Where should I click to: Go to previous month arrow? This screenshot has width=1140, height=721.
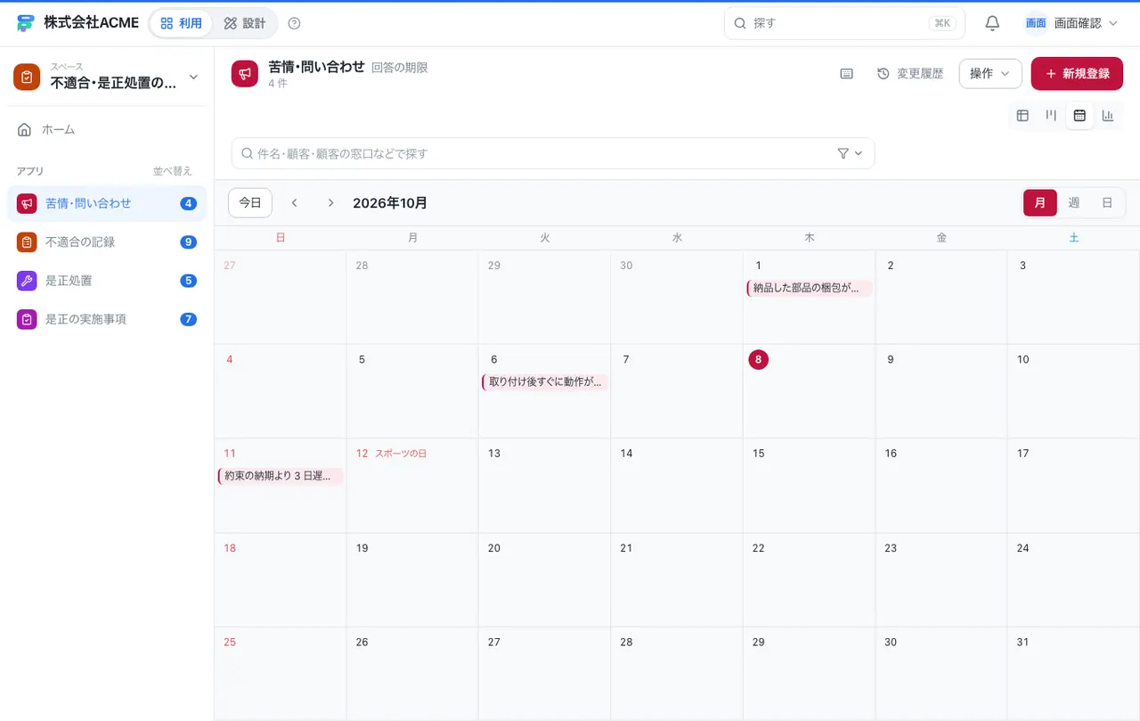click(x=294, y=203)
